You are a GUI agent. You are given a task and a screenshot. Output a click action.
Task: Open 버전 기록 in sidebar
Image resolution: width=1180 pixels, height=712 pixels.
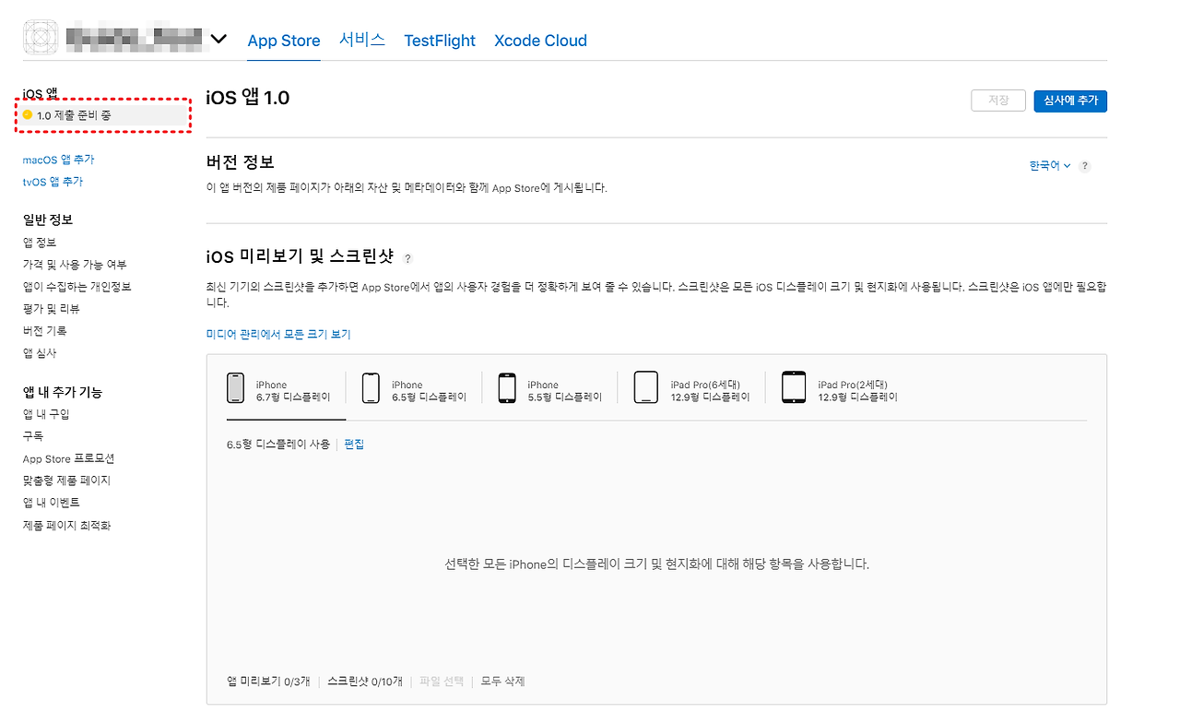[45, 331]
